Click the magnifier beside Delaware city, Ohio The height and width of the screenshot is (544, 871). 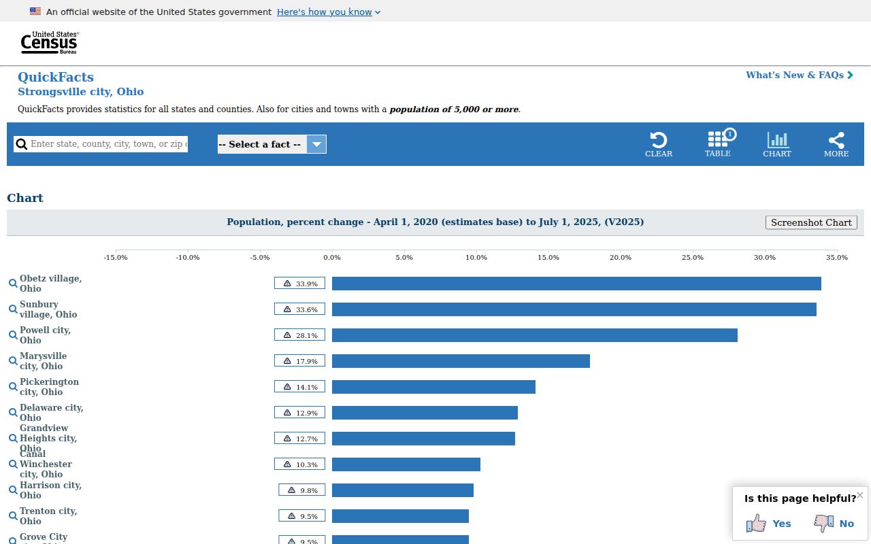click(13, 413)
